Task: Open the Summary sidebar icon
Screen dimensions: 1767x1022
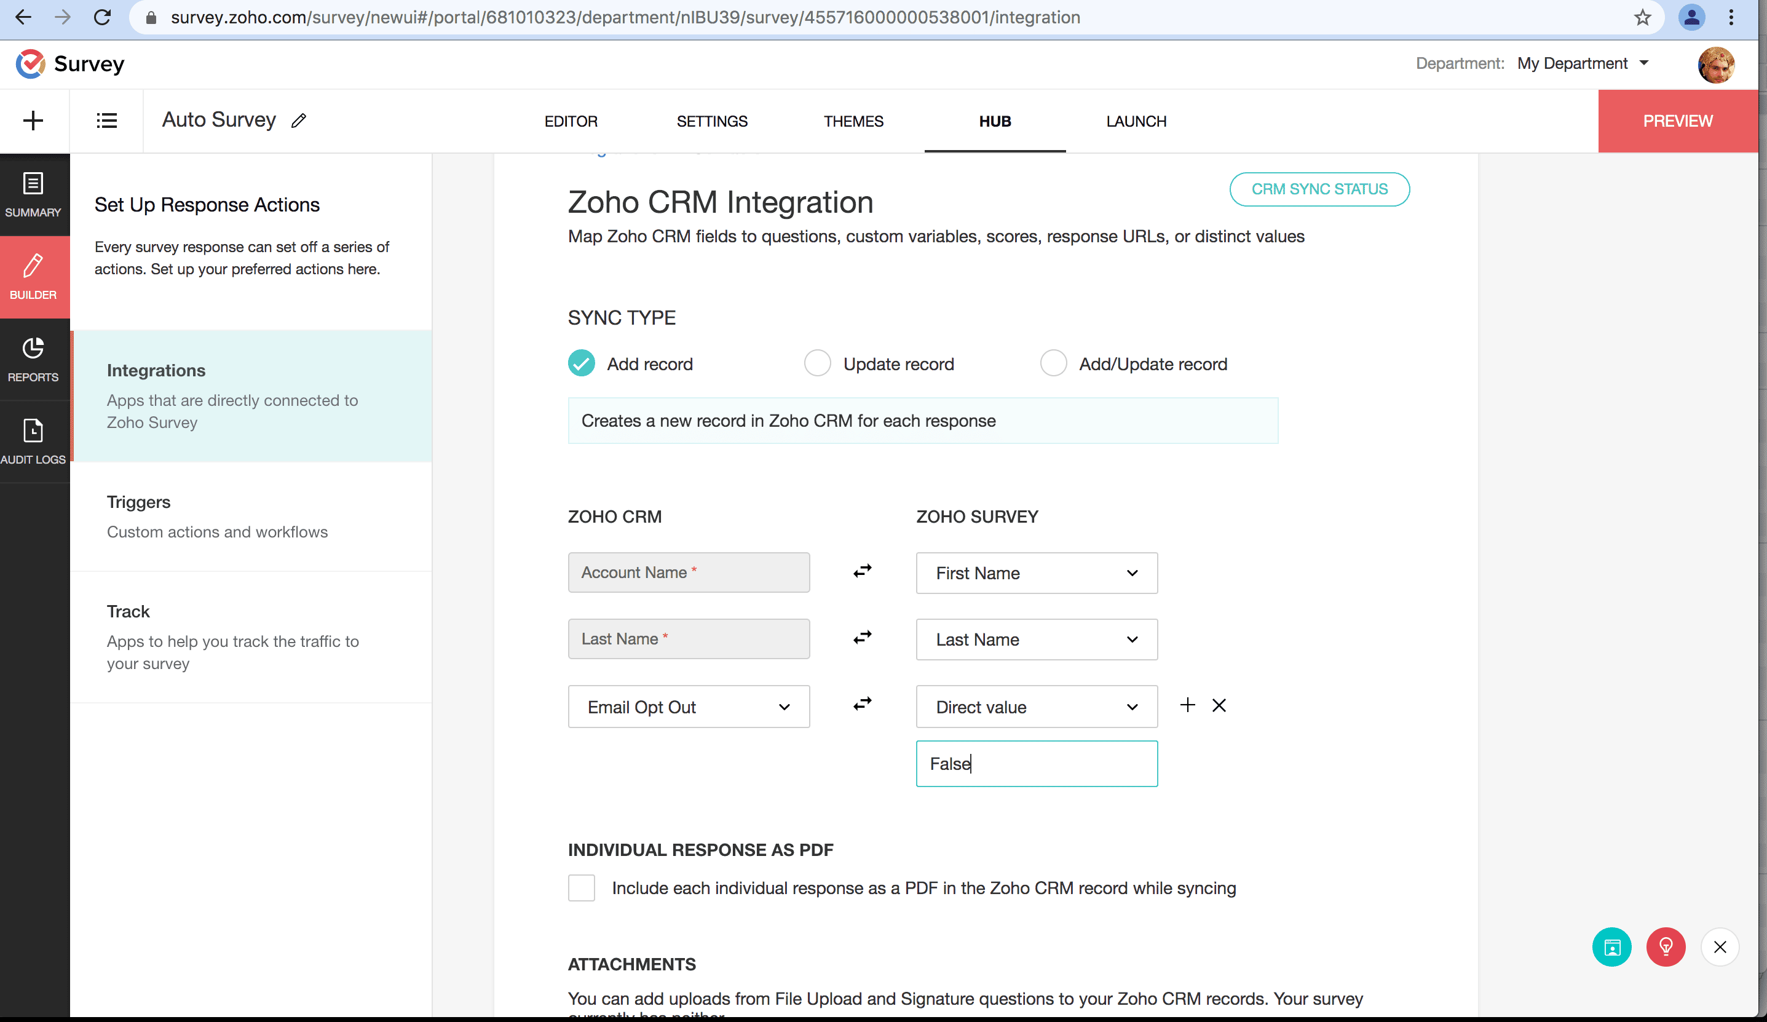Action: 33,194
